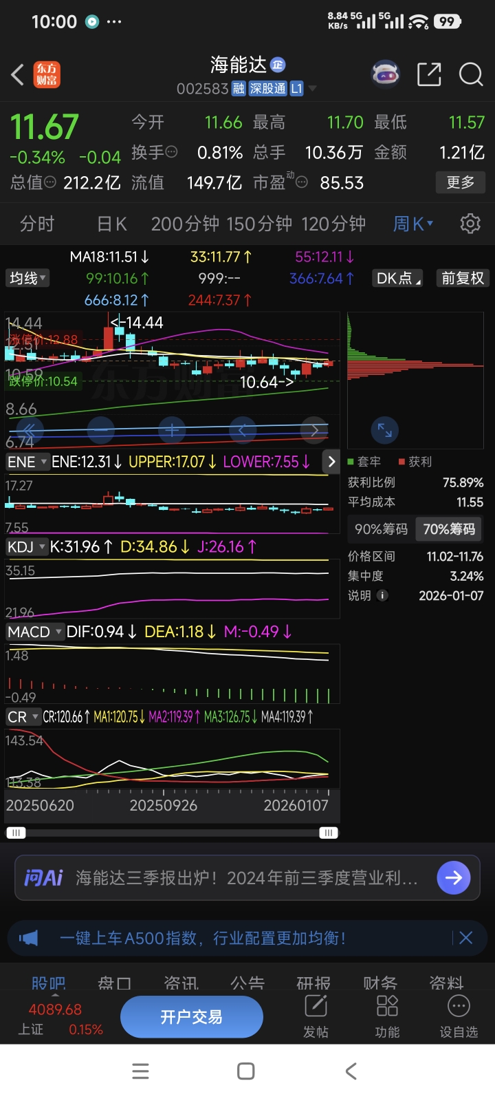Image resolution: width=495 pixels, height=1101 pixels.
Task: Tap the megaphone announcement icon
Action: tap(29, 938)
